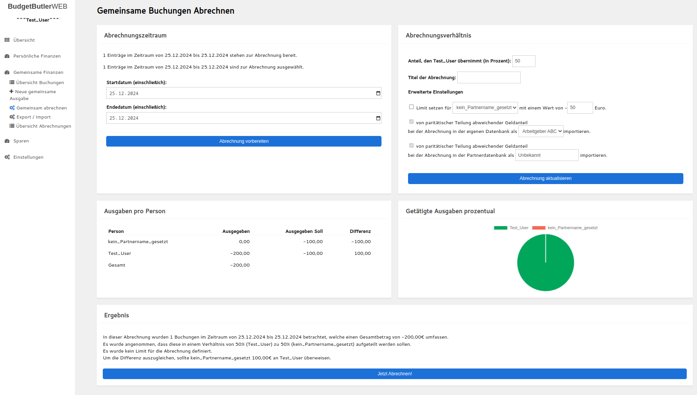Image resolution: width=697 pixels, height=395 pixels.
Task: Open the Endedatum calendar picker
Action: pyautogui.click(x=378, y=118)
